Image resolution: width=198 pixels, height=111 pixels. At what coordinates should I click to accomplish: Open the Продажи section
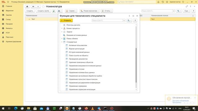(x=9, y=24)
